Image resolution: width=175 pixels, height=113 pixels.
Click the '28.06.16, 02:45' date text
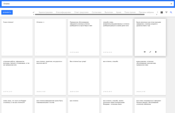pos(74,92)
